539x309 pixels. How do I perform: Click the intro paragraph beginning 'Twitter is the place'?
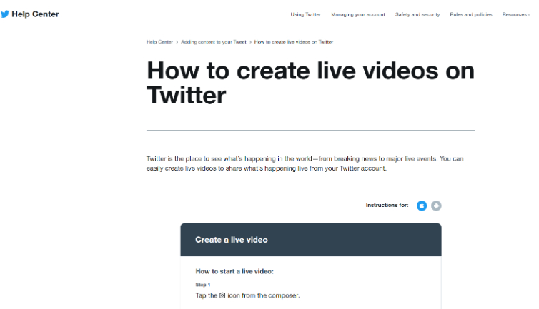coord(305,163)
